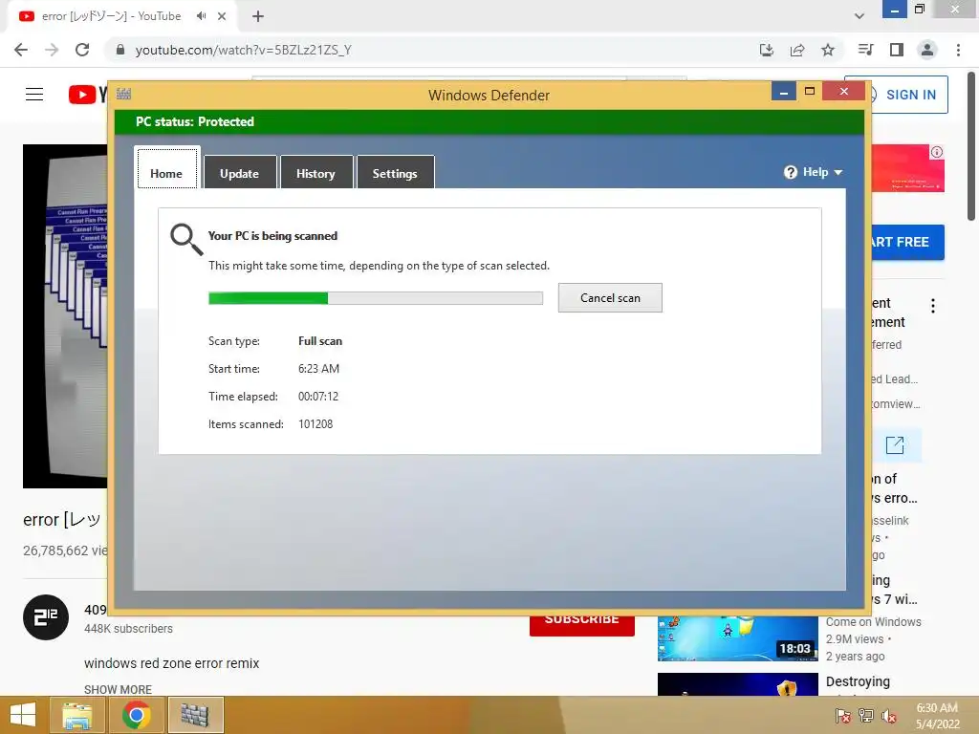Reload the YouTube page

coord(82,50)
